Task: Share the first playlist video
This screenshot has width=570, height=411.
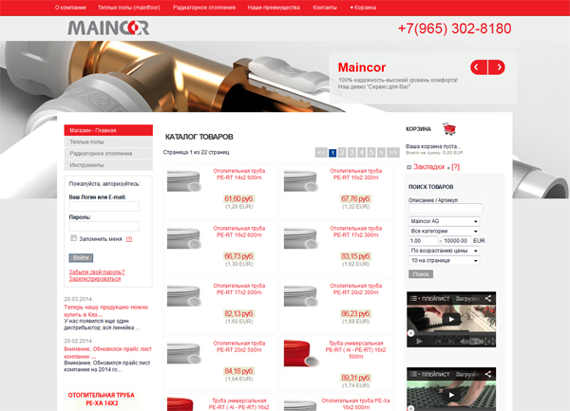Action: [488, 298]
